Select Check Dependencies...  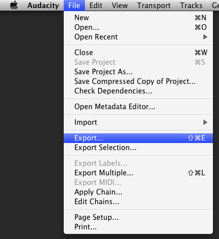click(x=138, y=91)
